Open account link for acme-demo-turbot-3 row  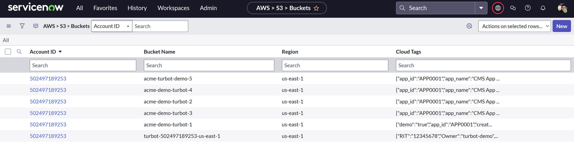tap(48, 113)
